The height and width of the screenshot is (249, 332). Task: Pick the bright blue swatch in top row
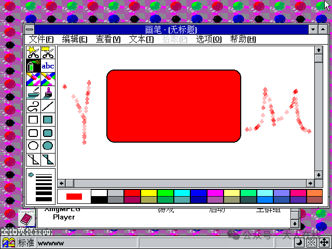coord(199,193)
